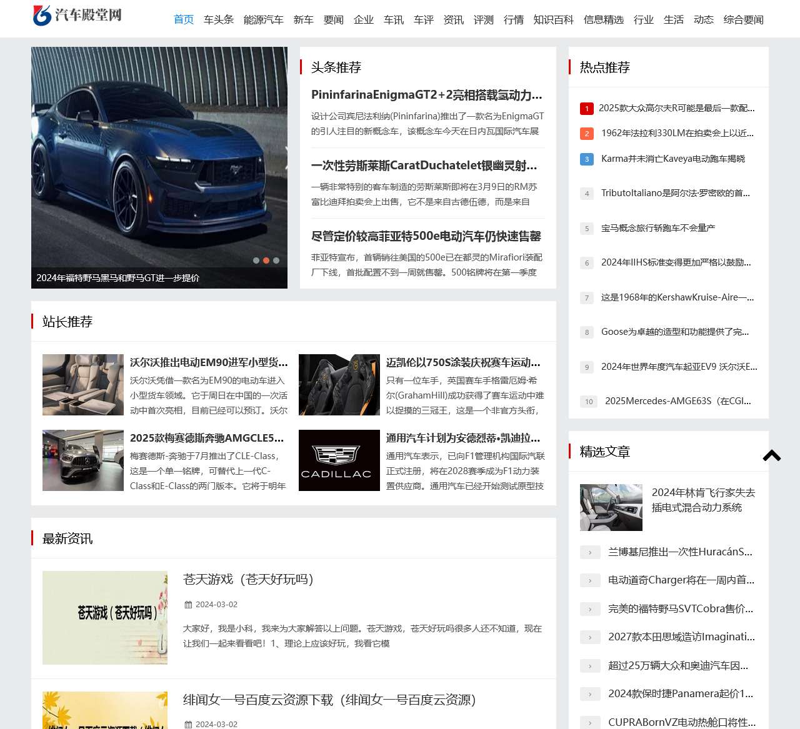Click the blue rank 3 badge
Viewport: 800px width, 729px height.
coord(586,159)
